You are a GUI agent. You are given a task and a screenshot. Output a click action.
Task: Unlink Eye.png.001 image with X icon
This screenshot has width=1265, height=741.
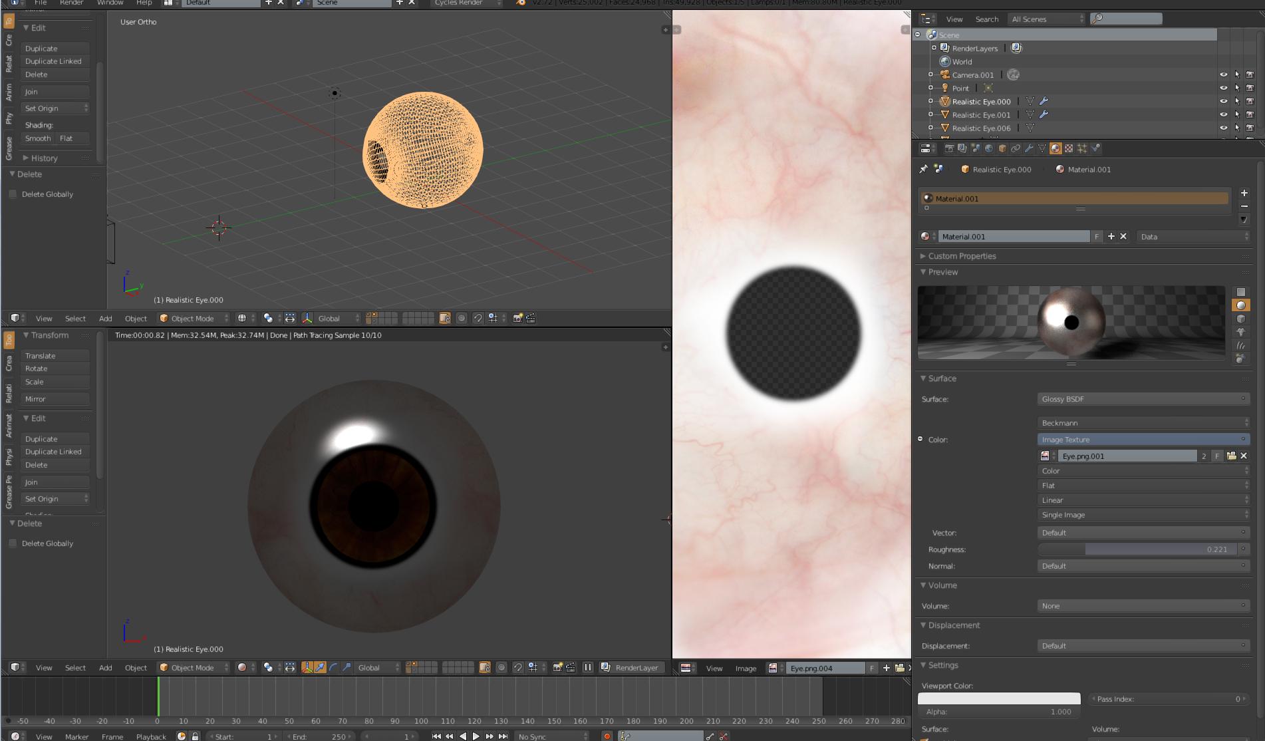pos(1244,456)
